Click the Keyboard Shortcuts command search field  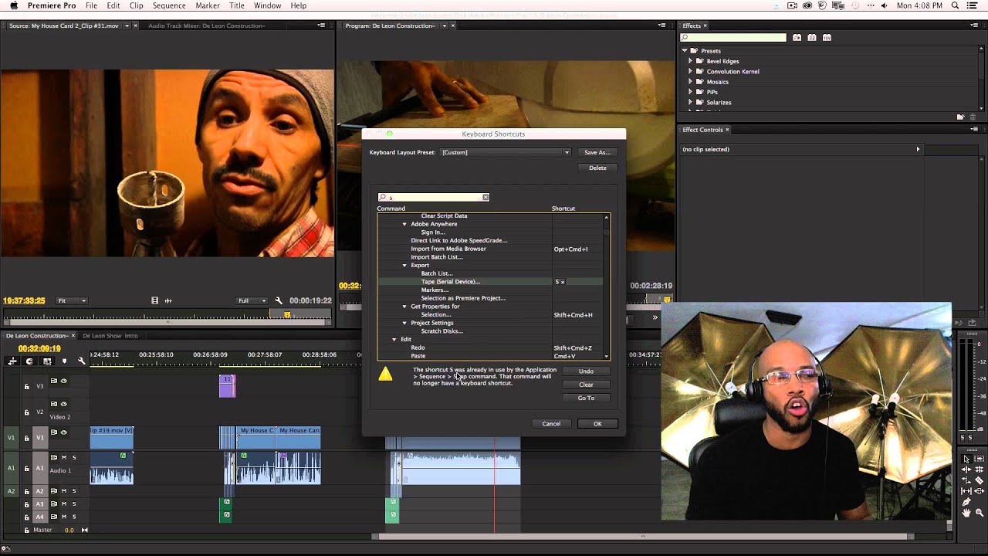coord(433,197)
